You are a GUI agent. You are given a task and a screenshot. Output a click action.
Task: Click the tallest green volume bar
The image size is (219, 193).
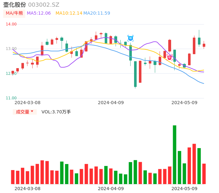click(x=175, y=154)
